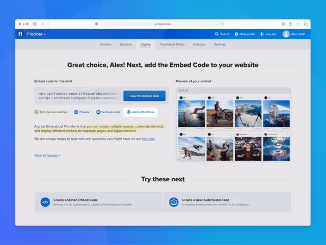
Task: Click Add to WordPress button
Action: click(141, 112)
